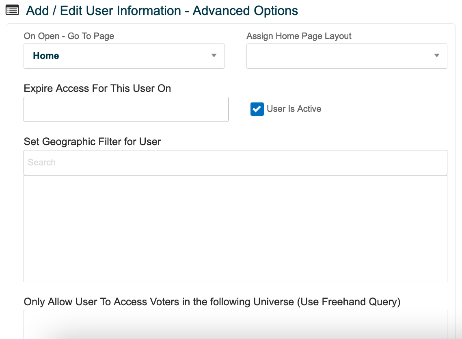Click the checkmark icon in the blue checkbox
The height and width of the screenshot is (339, 462).
click(257, 109)
